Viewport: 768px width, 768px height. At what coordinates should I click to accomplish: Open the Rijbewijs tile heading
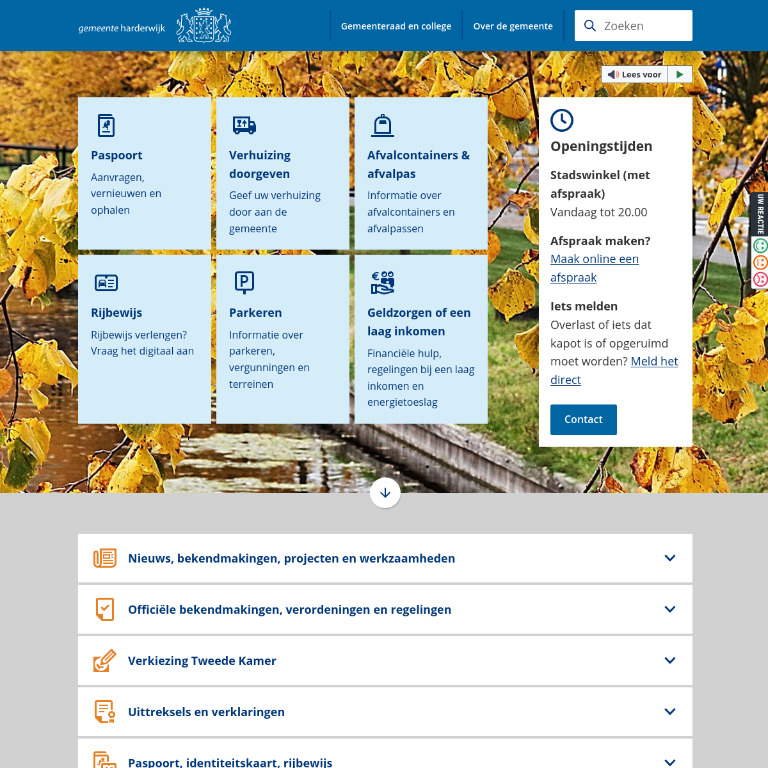[116, 313]
